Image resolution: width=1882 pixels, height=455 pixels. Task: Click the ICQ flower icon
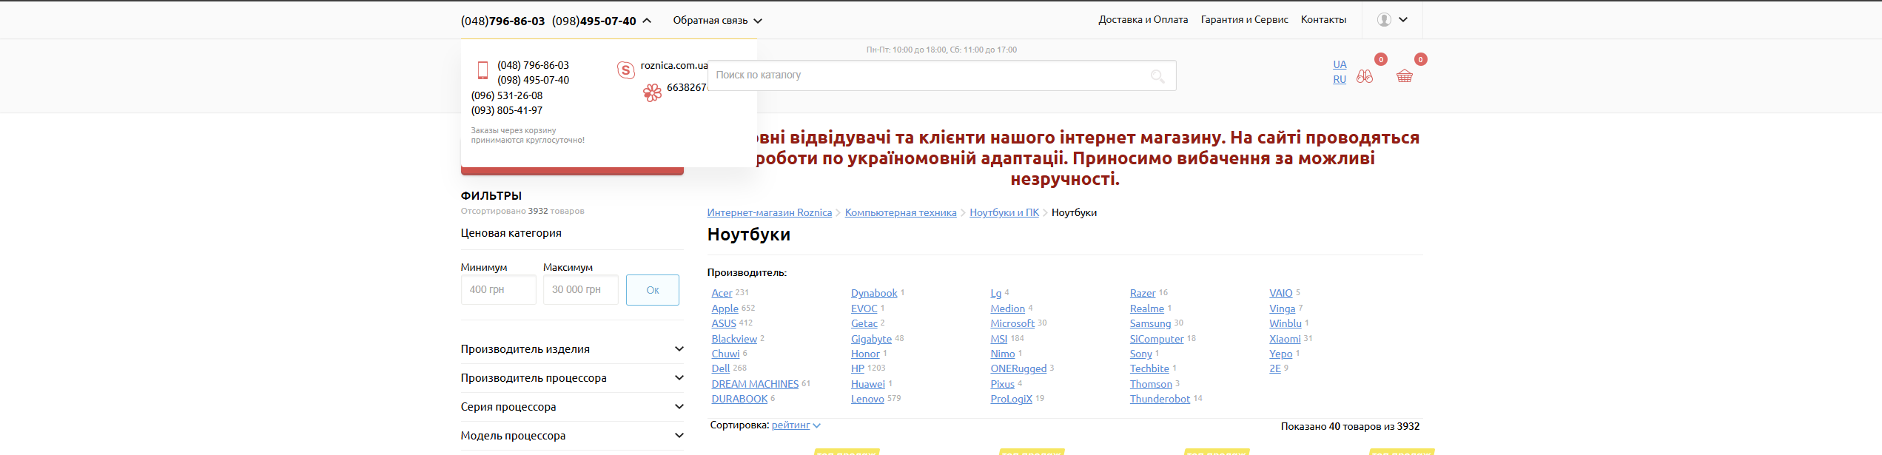tap(652, 92)
